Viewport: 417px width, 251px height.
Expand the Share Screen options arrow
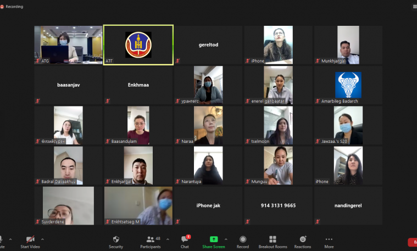(226, 239)
